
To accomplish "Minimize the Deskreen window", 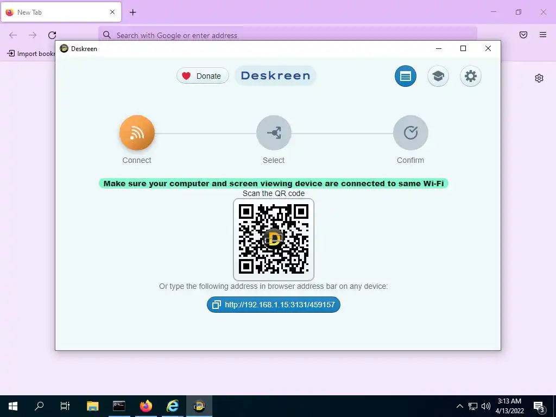I will 439,48.
